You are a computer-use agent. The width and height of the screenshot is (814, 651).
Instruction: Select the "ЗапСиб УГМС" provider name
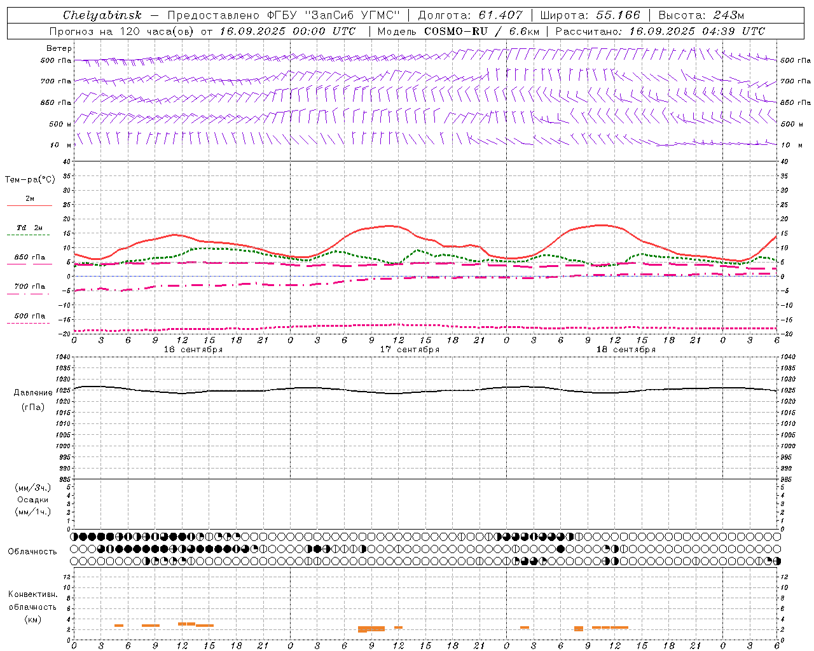click(x=352, y=15)
